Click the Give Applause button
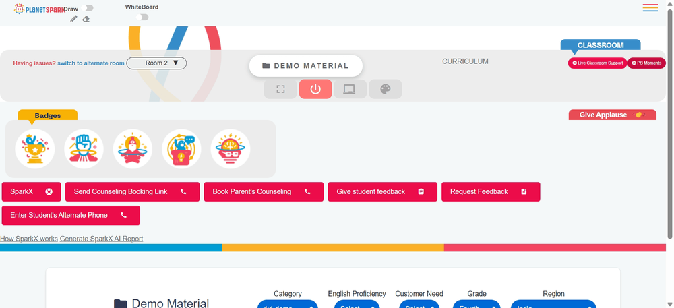This screenshot has height=308, width=674. point(613,115)
